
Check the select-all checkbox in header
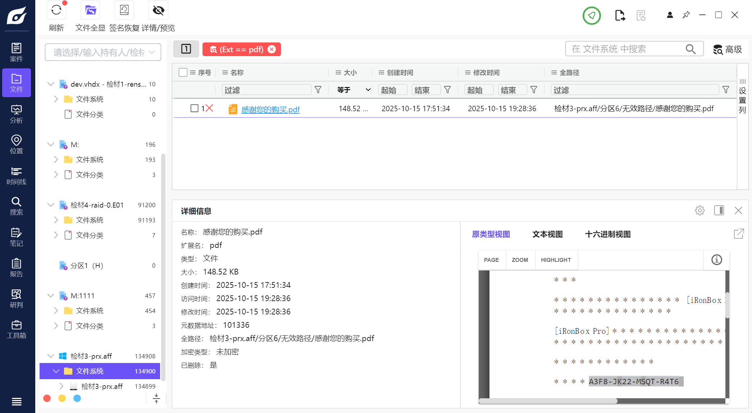tap(183, 72)
